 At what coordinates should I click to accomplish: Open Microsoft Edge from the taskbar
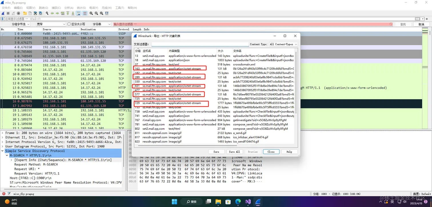coord(238,202)
